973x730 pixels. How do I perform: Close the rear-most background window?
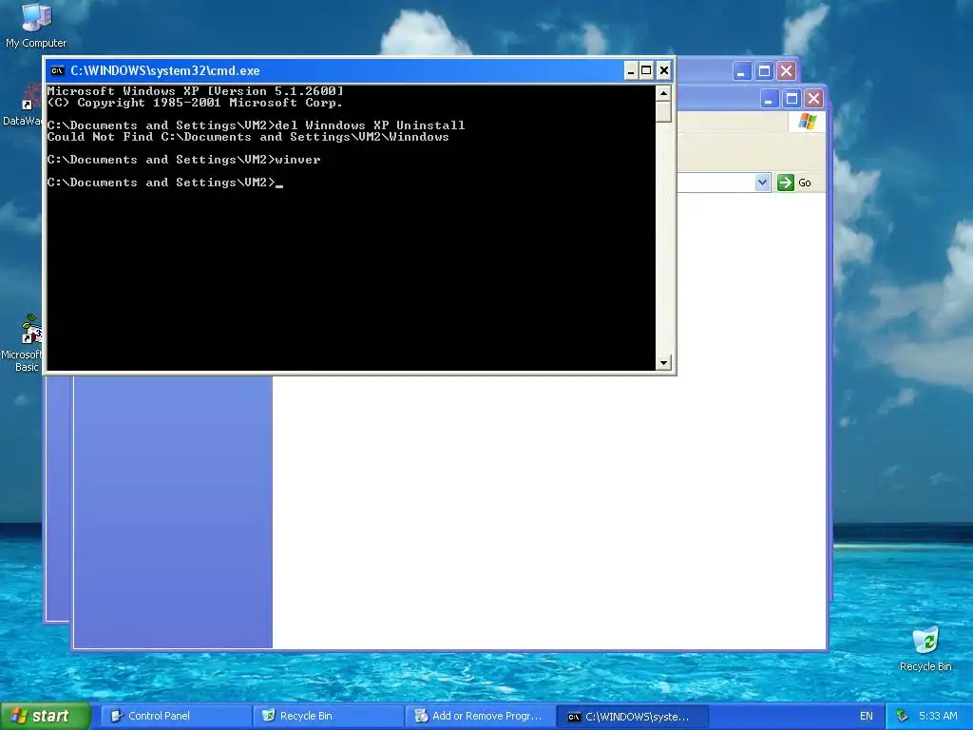(786, 71)
